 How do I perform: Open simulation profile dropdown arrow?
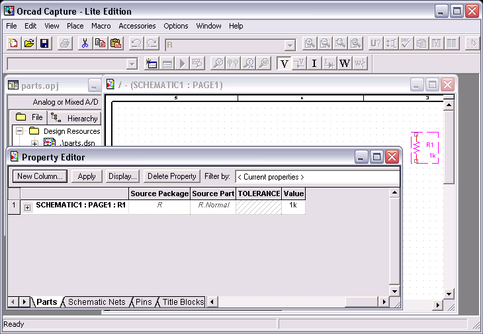coord(132,64)
